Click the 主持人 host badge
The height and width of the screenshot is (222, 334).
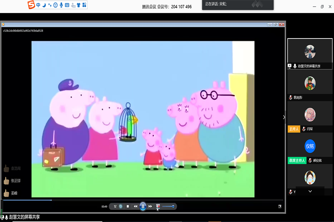coord(294,129)
